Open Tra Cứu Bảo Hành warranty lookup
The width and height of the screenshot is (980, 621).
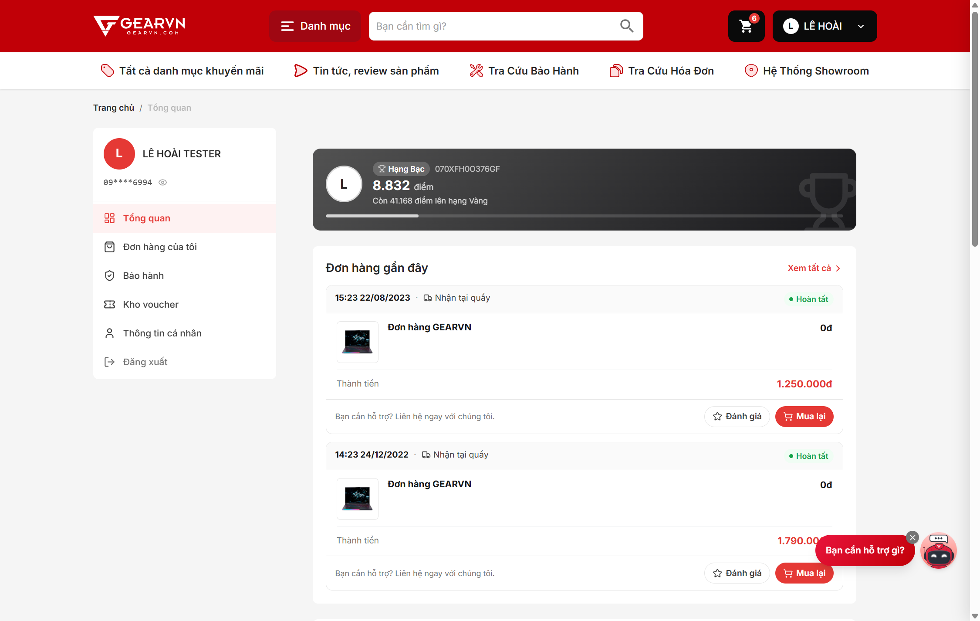pyautogui.click(x=524, y=71)
